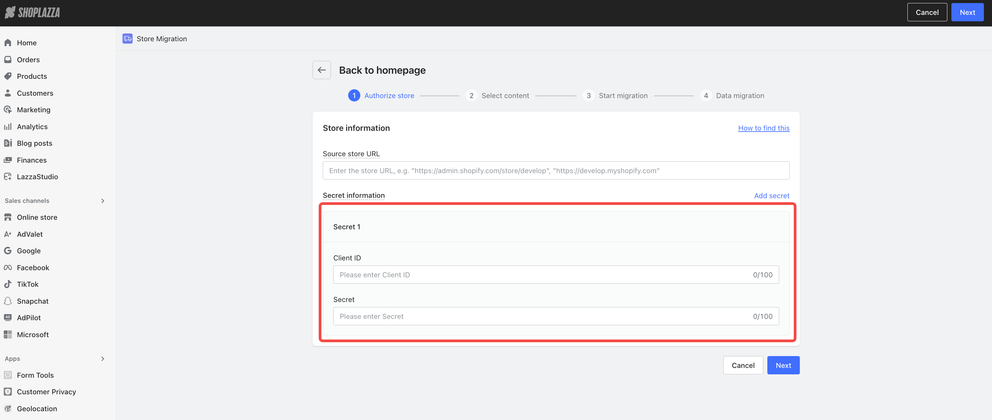Image resolution: width=992 pixels, height=420 pixels.
Task: Open the Microsoft icon
Action: [8, 334]
